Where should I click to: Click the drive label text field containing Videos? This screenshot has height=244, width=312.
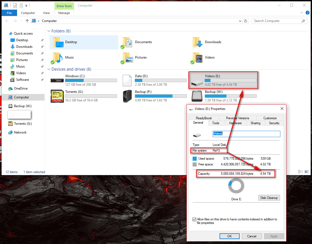click(246, 134)
